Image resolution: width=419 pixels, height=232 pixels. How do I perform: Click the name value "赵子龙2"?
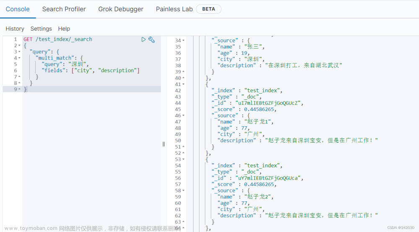pos(257,197)
